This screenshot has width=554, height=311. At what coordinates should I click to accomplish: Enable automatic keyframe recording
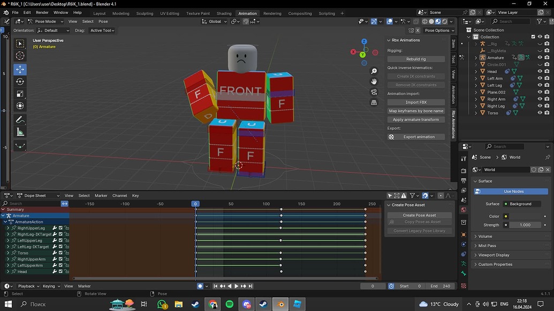pyautogui.click(x=200, y=286)
